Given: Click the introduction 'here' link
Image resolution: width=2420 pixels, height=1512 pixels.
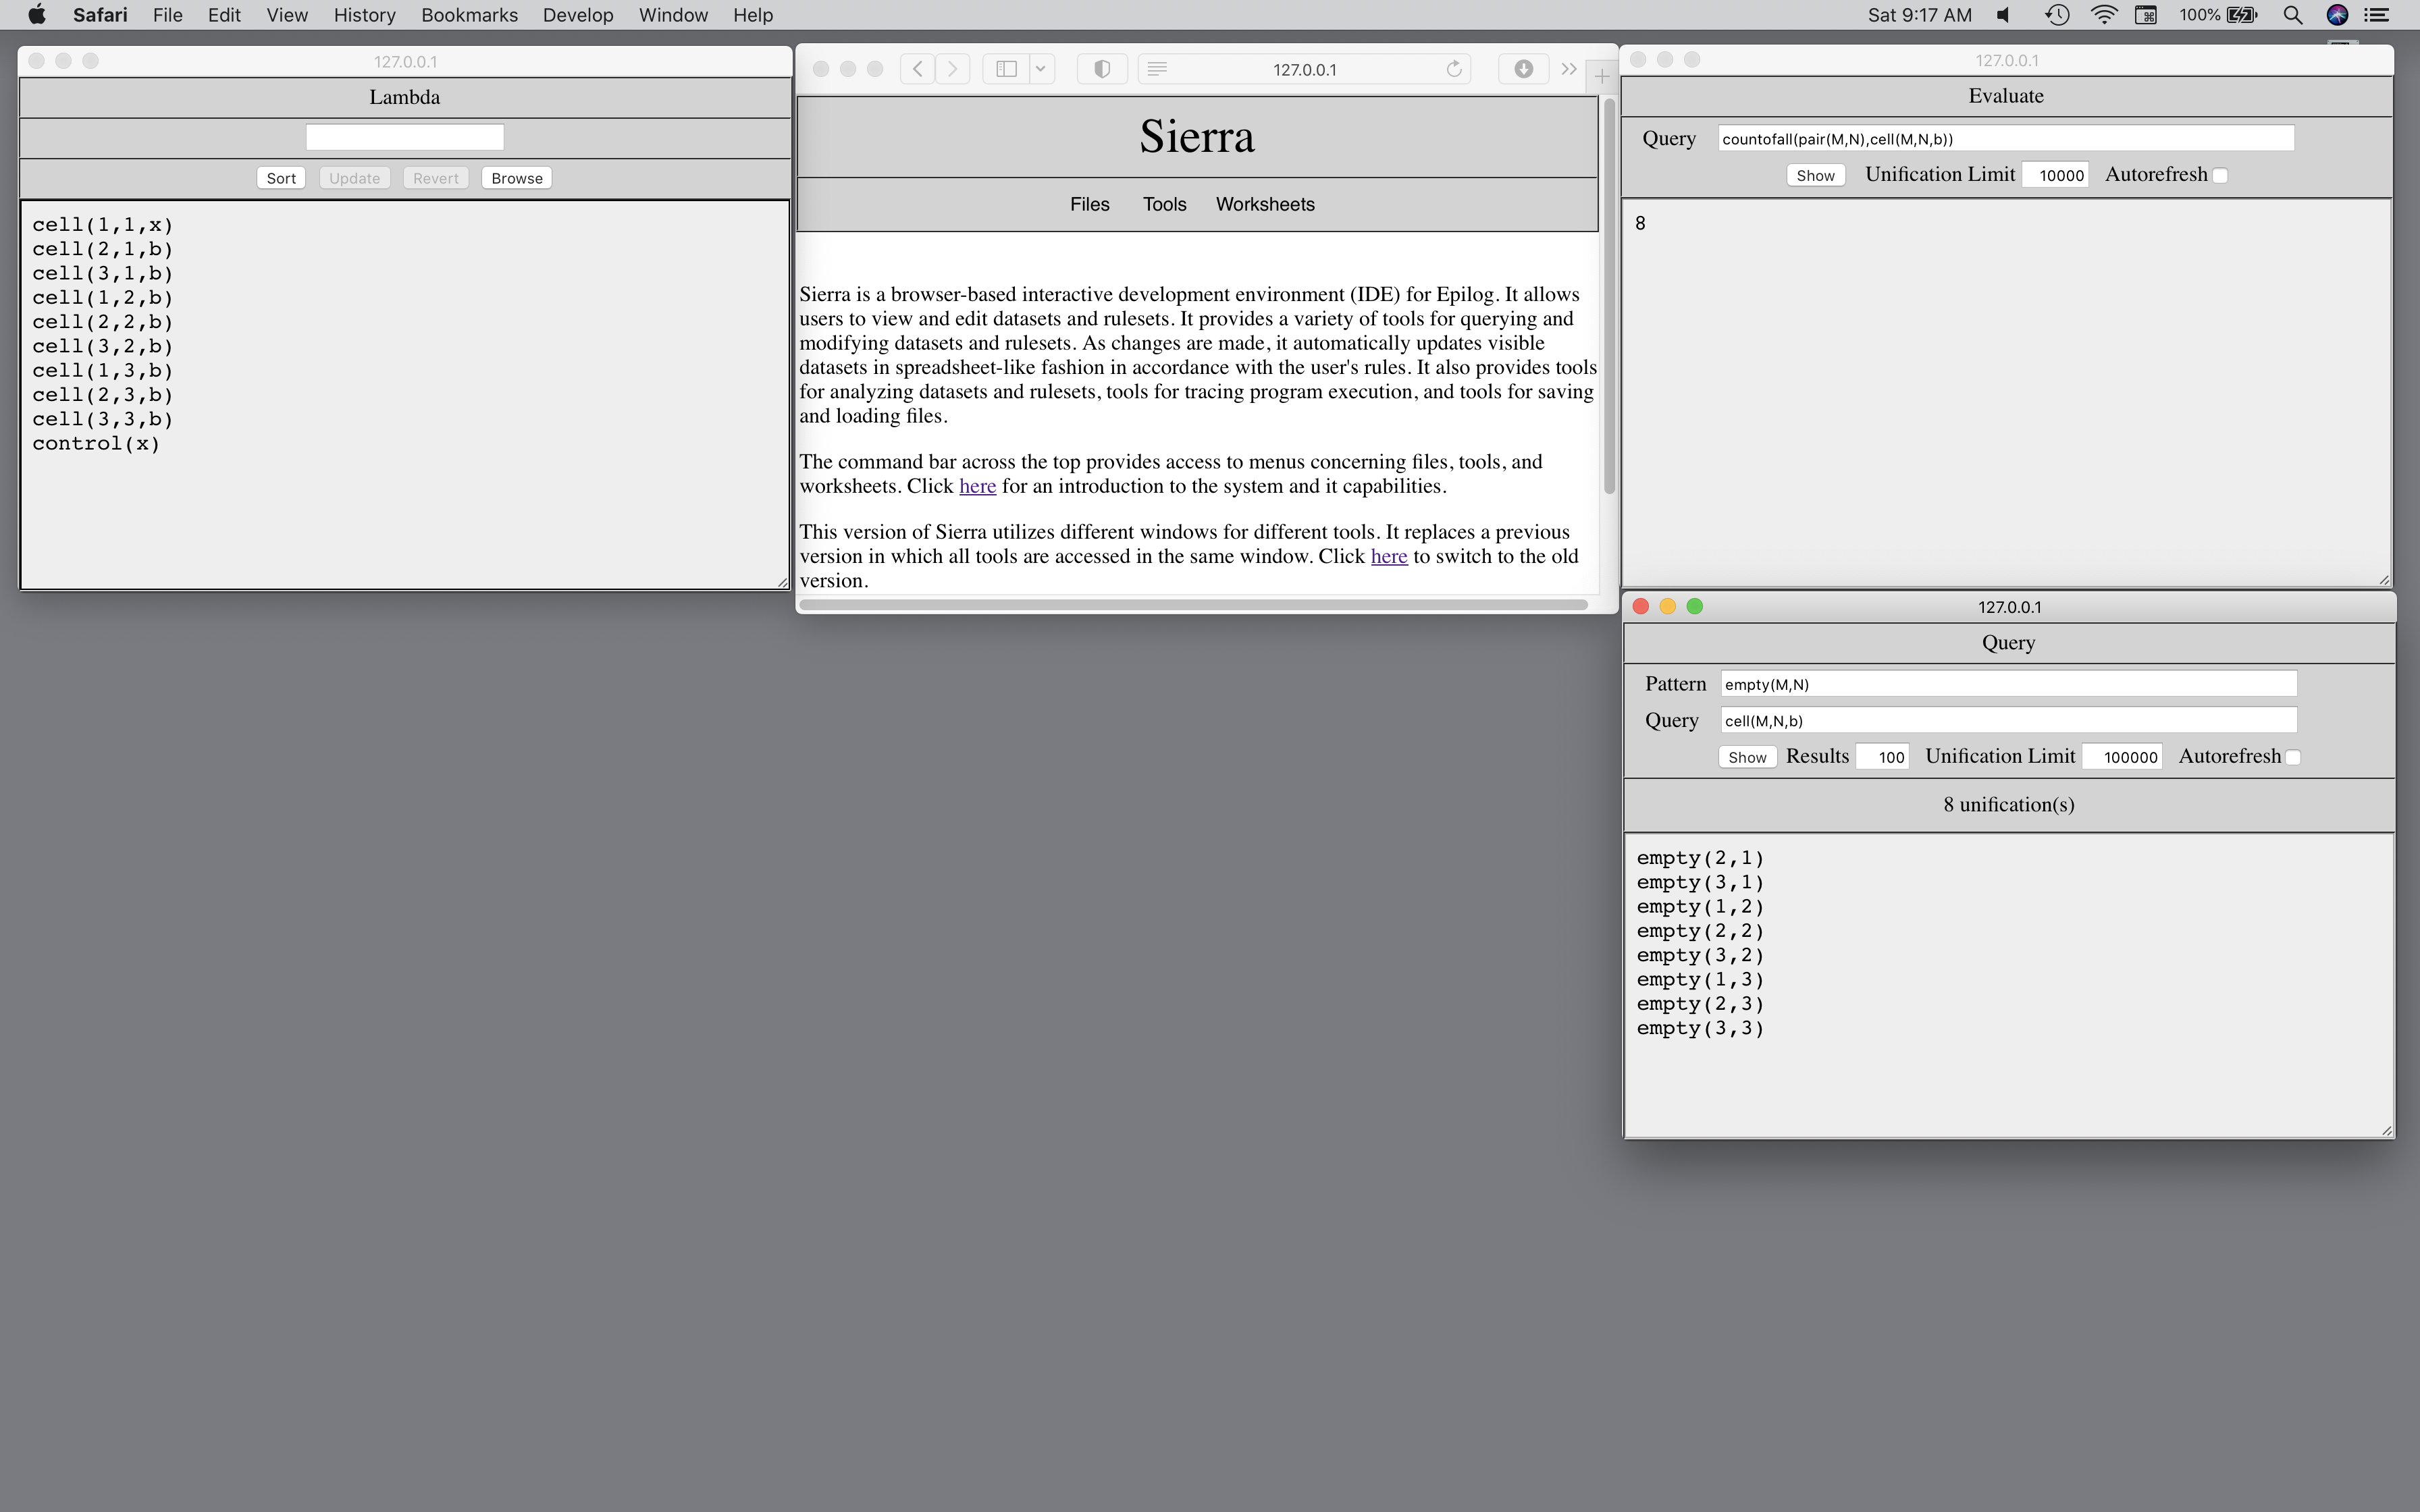Looking at the screenshot, I should pyautogui.click(x=977, y=486).
